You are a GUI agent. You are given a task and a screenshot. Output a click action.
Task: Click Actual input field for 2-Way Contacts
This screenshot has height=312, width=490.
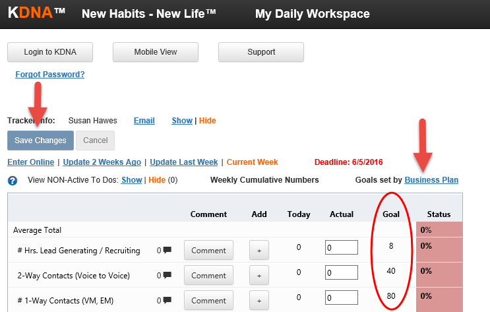click(341, 272)
